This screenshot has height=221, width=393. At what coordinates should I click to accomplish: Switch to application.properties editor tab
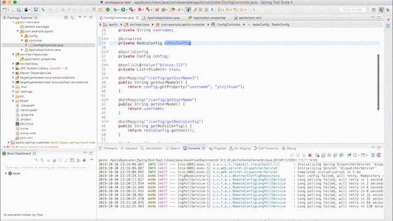click(209, 18)
